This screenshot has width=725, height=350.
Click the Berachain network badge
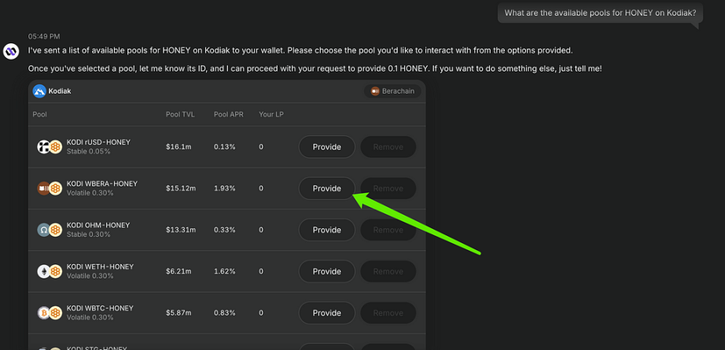(392, 91)
